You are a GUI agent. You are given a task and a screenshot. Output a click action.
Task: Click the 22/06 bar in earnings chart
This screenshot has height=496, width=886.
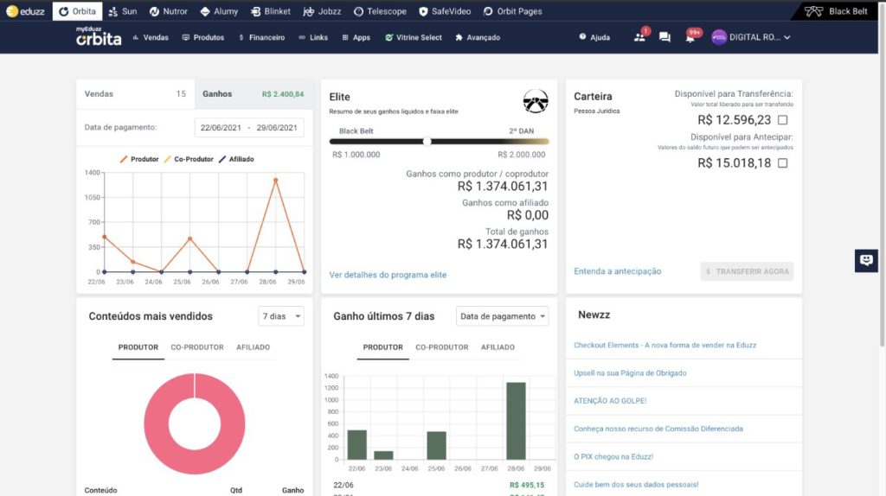[x=356, y=445]
